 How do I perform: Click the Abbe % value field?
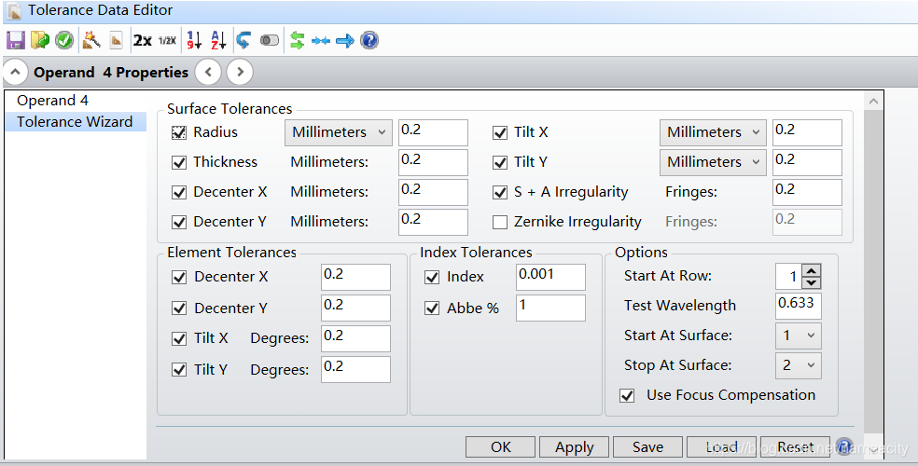pos(550,308)
